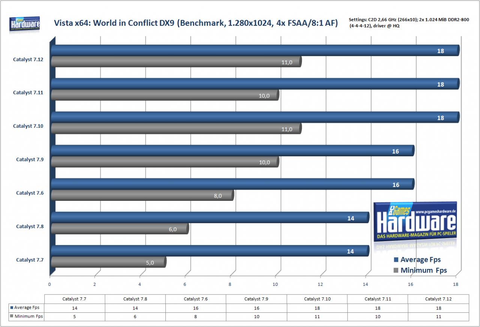The image size is (480, 327).
Task: Click the blue square in the table's Average Fps row
Action: point(12,308)
